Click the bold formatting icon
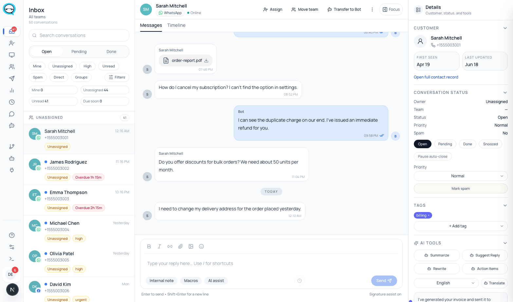The width and height of the screenshot is (513, 302). pos(149,246)
